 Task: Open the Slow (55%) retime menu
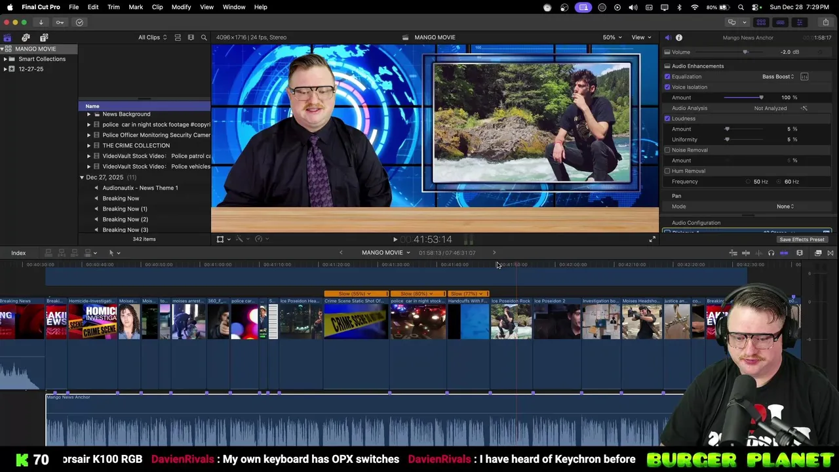356,294
